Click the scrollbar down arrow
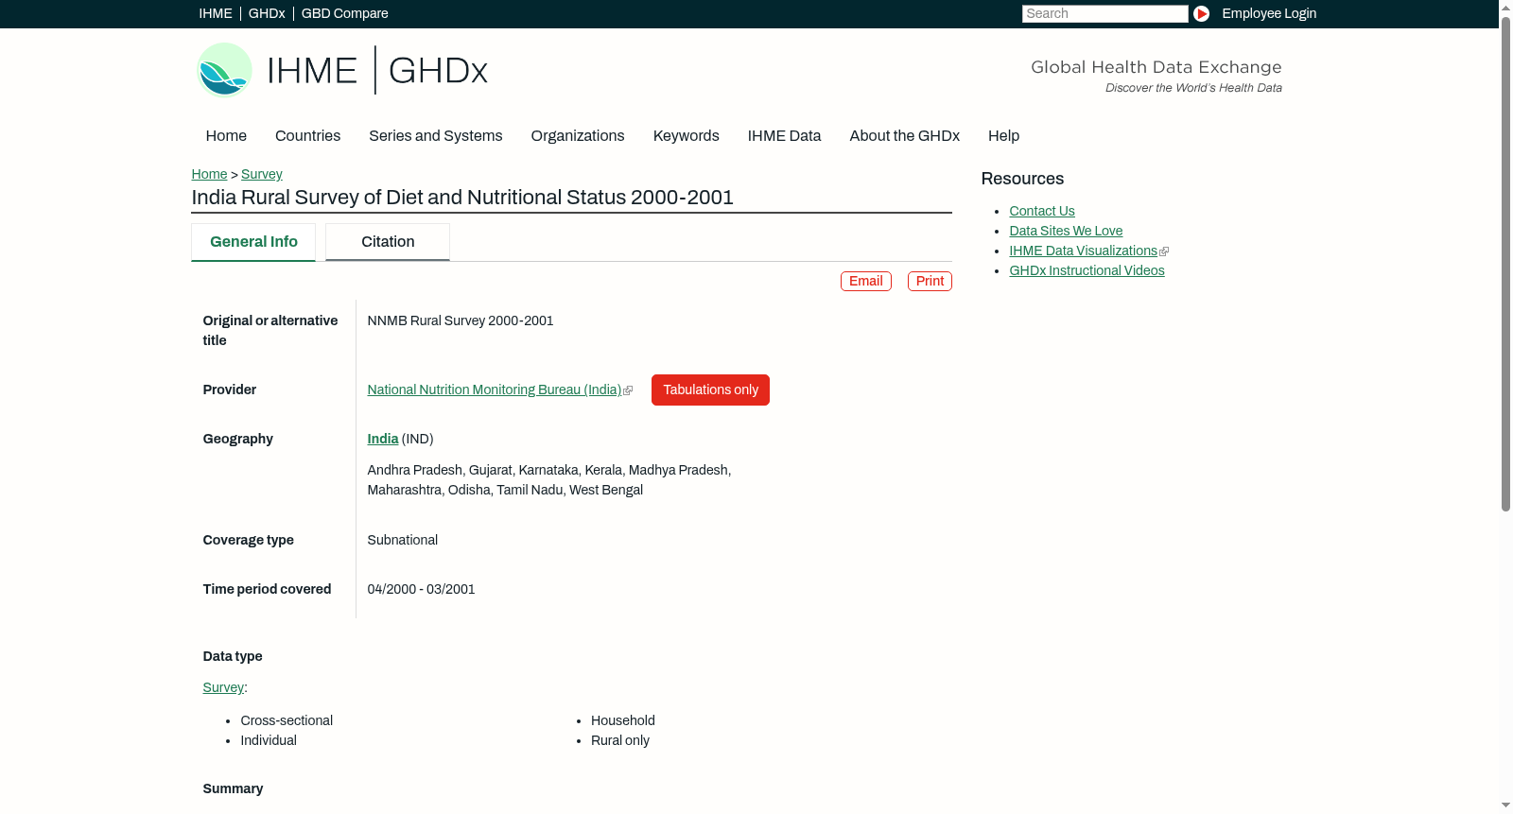This screenshot has height=814, width=1513. (x=1505, y=805)
